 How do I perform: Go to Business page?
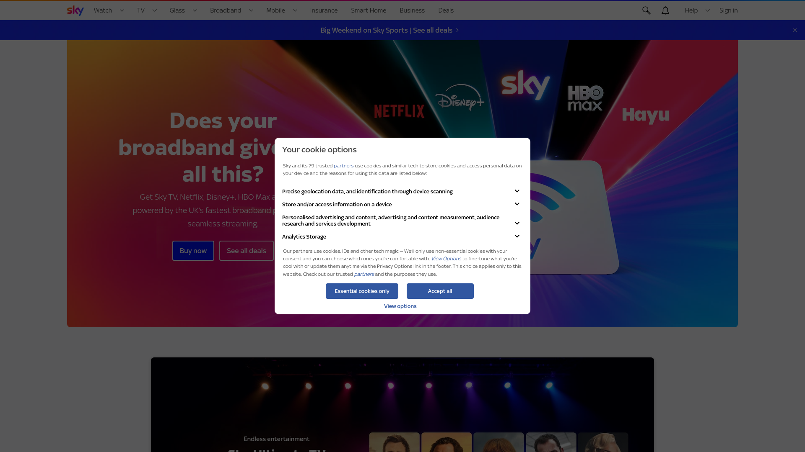click(x=412, y=10)
